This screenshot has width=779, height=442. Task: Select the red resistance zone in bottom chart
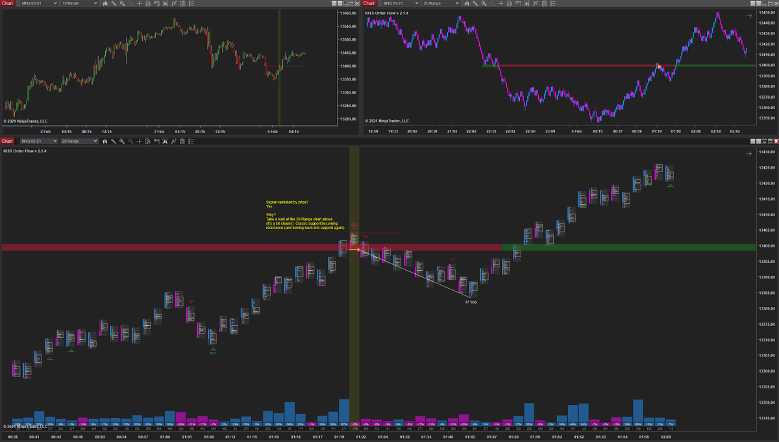[x=251, y=247]
